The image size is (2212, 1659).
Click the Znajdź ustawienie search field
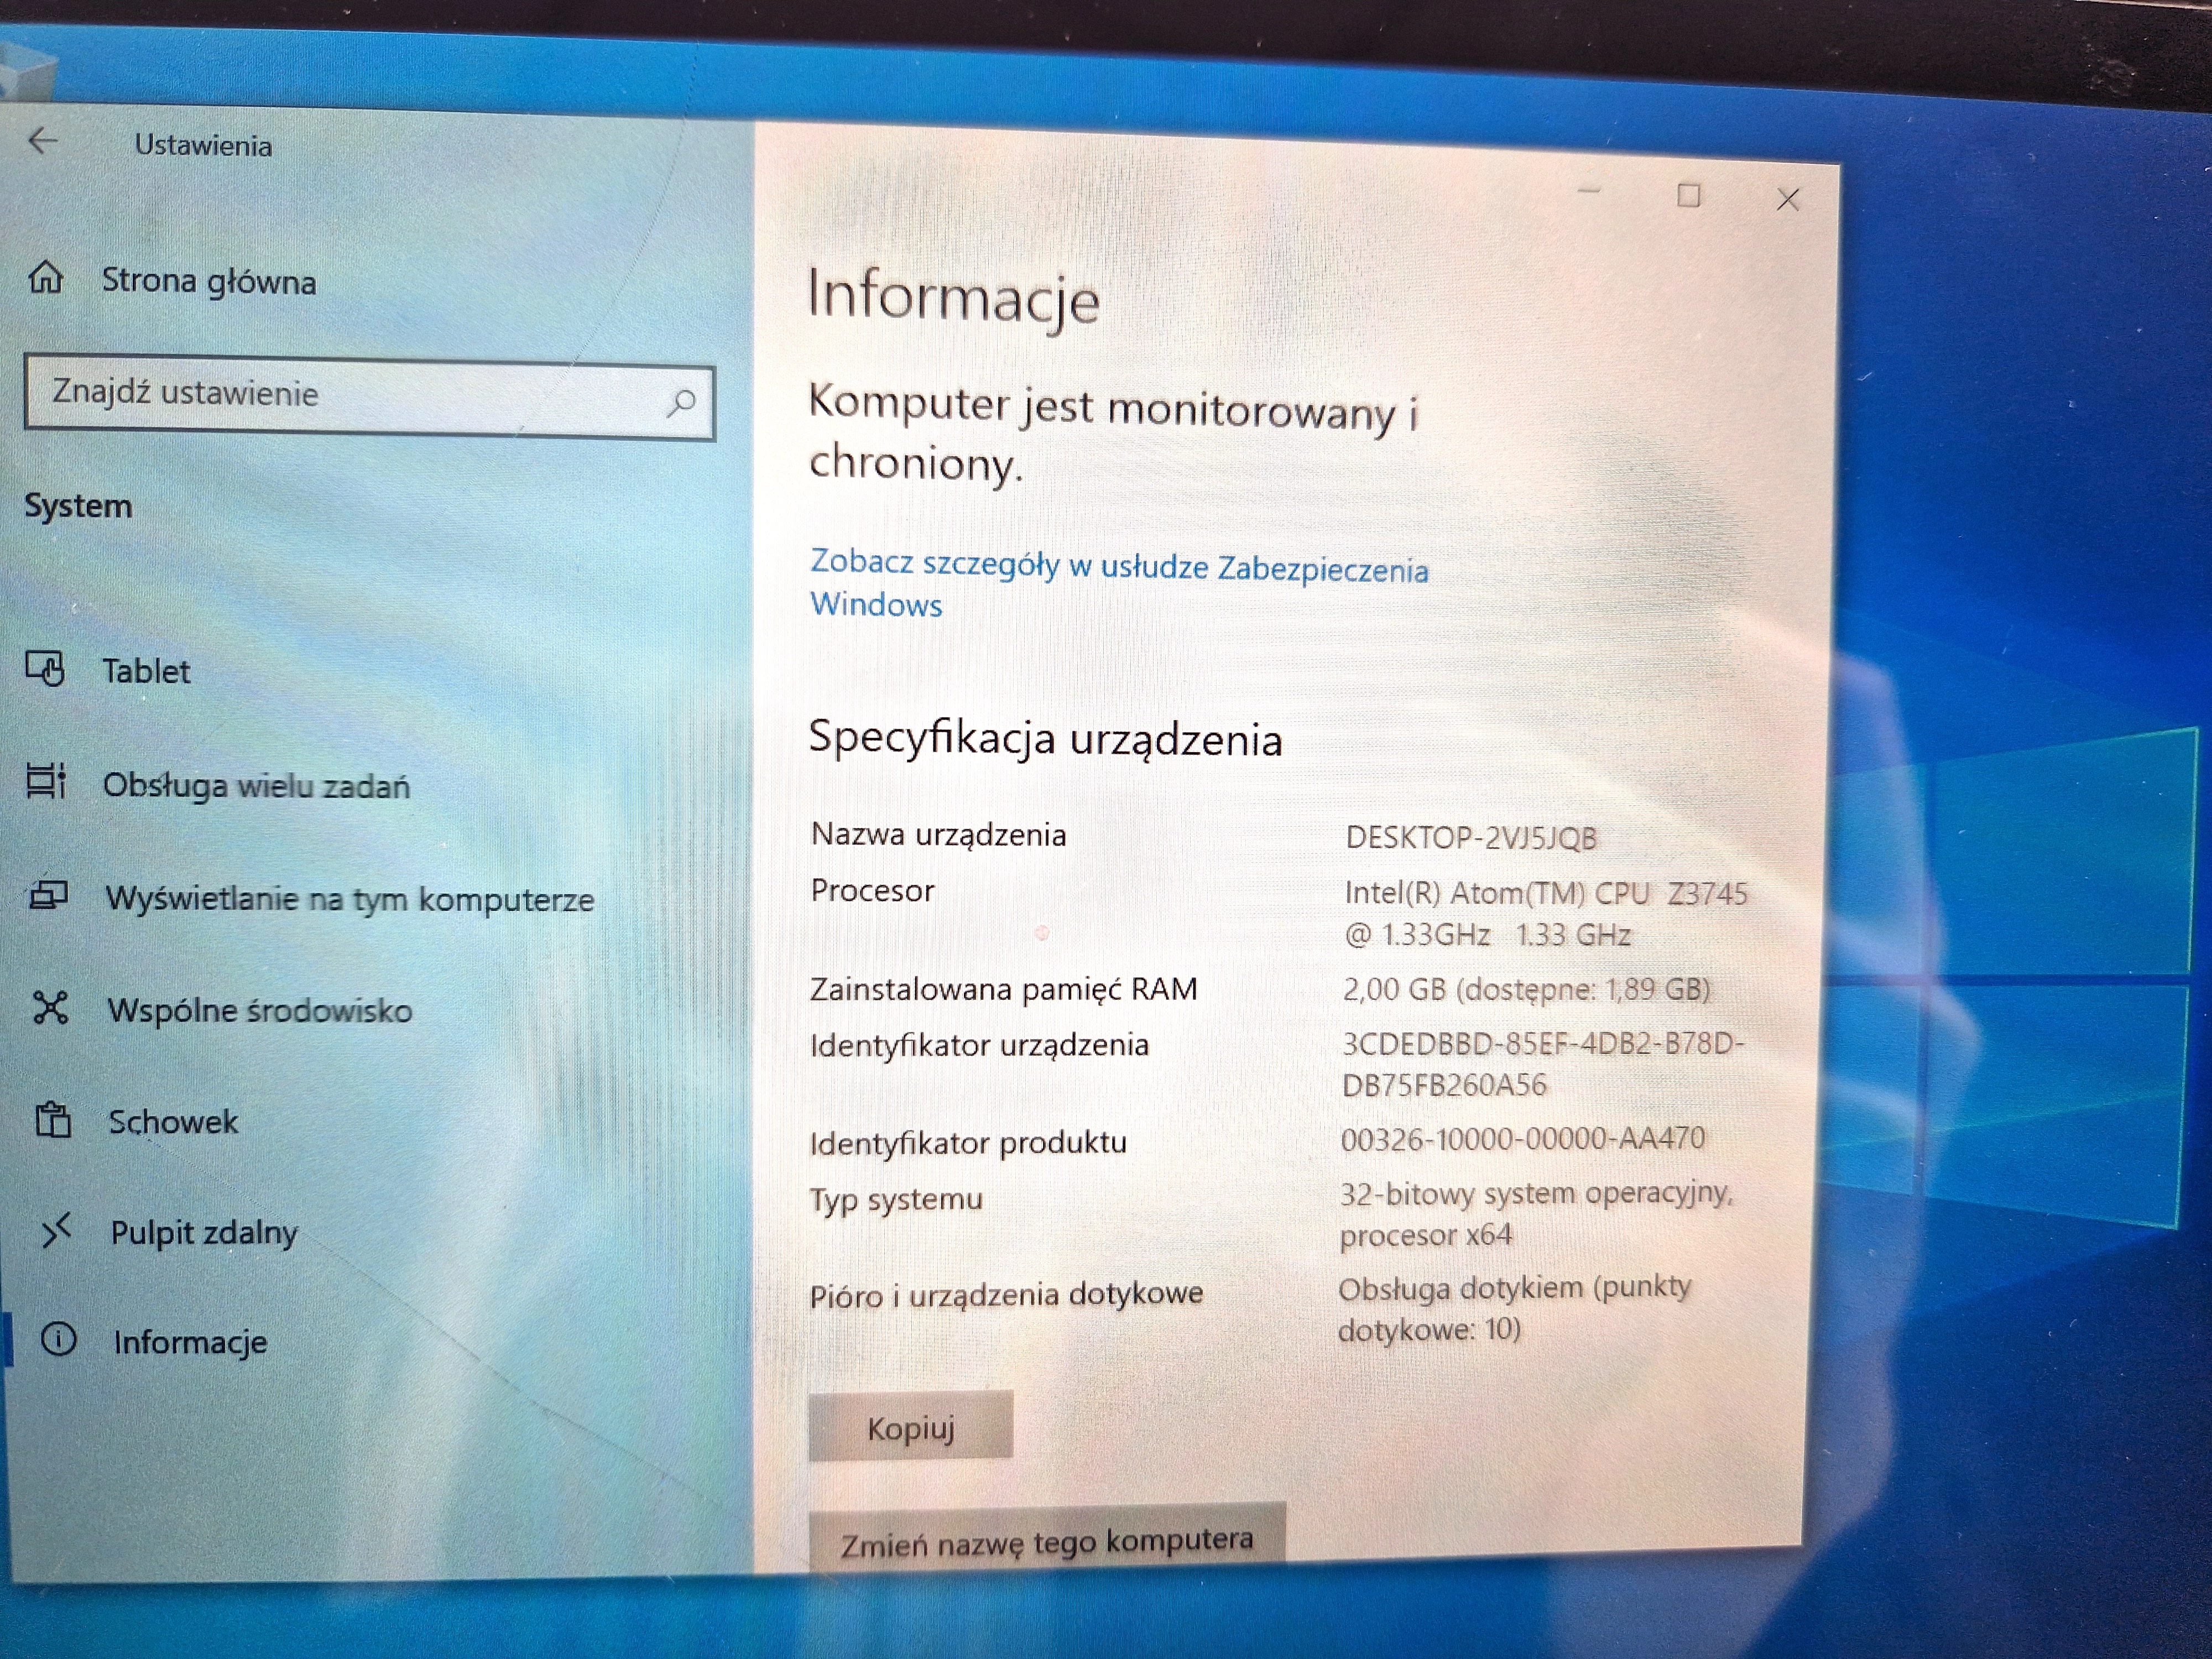[x=350, y=397]
